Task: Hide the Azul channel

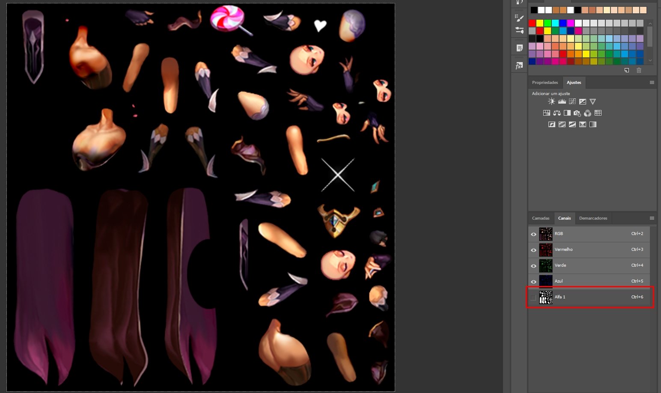Action: point(533,282)
